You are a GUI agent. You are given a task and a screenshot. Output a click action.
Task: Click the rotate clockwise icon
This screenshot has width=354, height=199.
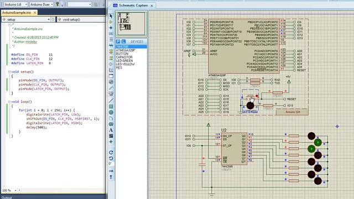coord(111,153)
